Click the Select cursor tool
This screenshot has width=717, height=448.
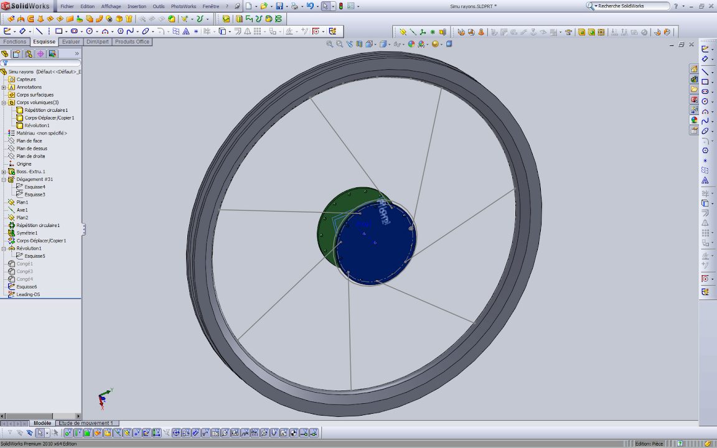tap(325, 6)
